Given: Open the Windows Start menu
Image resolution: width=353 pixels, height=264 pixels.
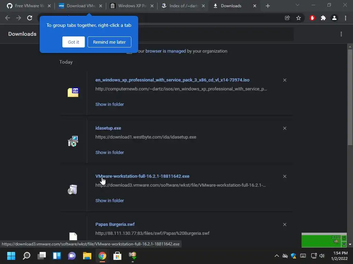Looking at the screenshot, I should (x=11, y=256).
